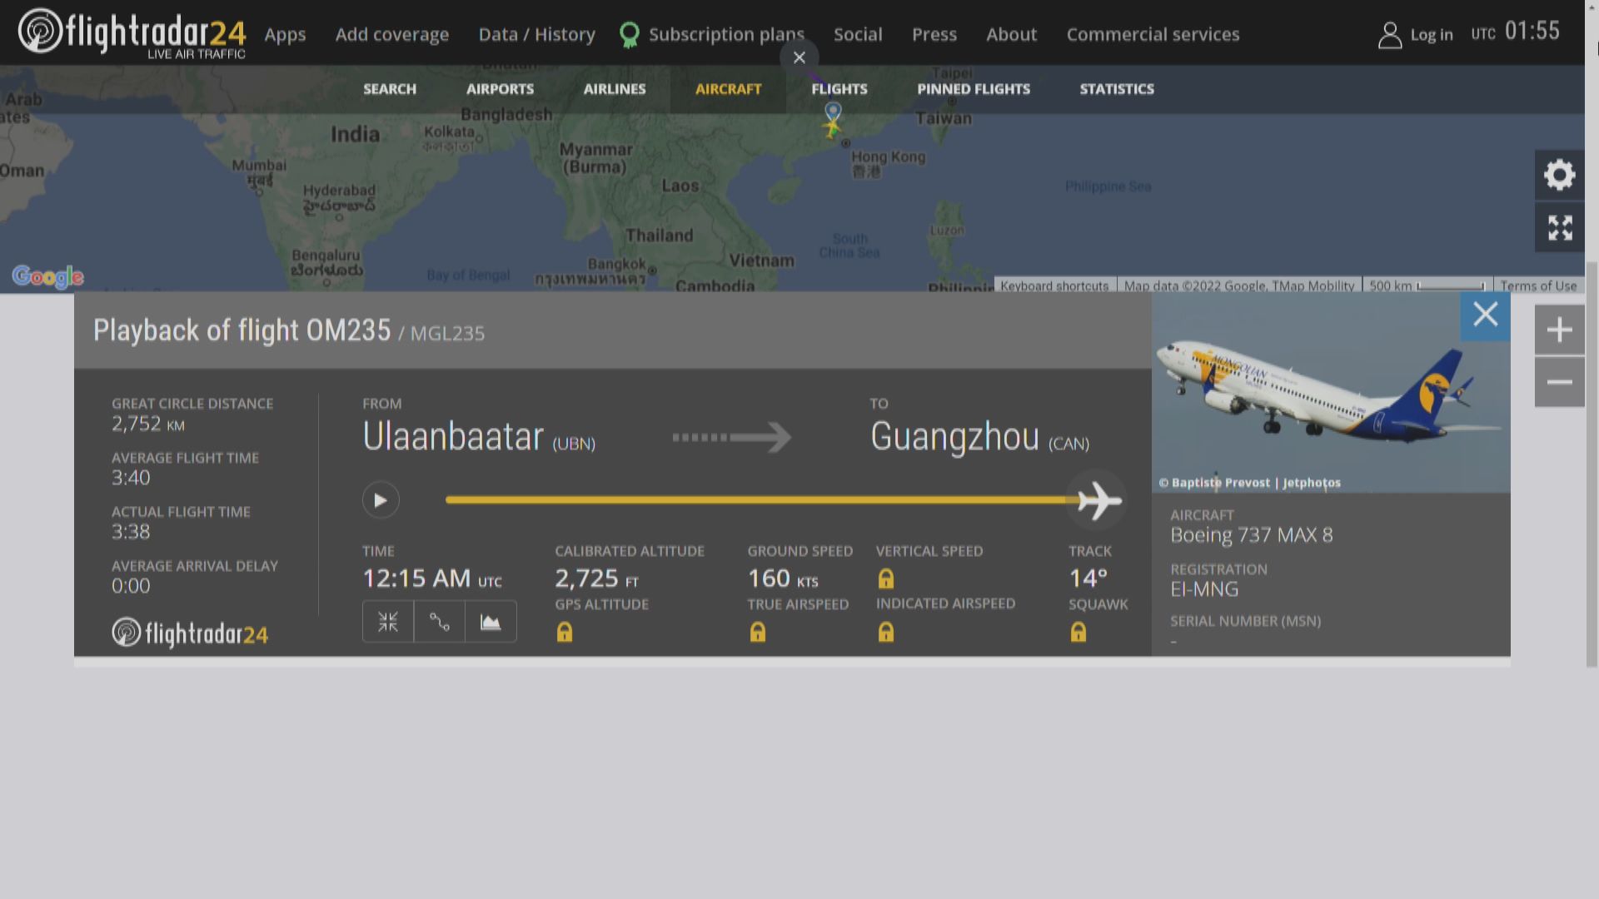Click the altitude chart graph icon

491,623
